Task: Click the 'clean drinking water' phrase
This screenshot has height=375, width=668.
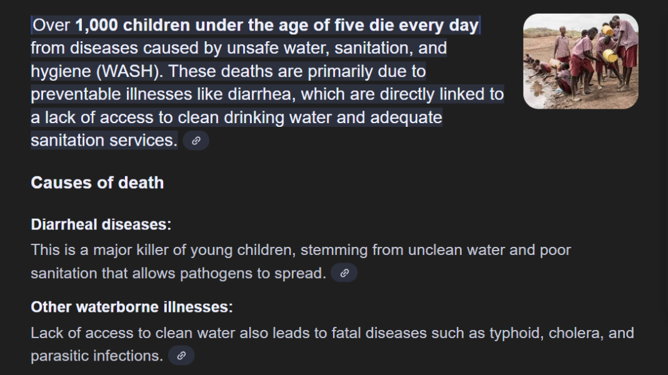Action: (254, 117)
